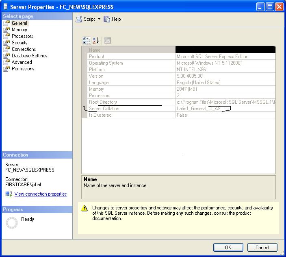Go to the Processors page label

pyautogui.click(x=22, y=36)
